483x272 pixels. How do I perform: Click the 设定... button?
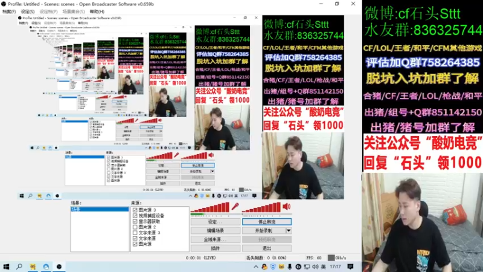(216, 222)
